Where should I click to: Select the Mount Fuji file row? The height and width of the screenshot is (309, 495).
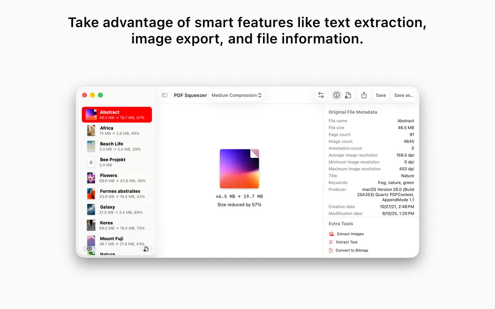(x=117, y=241)
